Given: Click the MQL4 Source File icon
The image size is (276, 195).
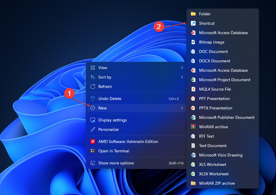Looking at the screenshot, I should 193,89.
